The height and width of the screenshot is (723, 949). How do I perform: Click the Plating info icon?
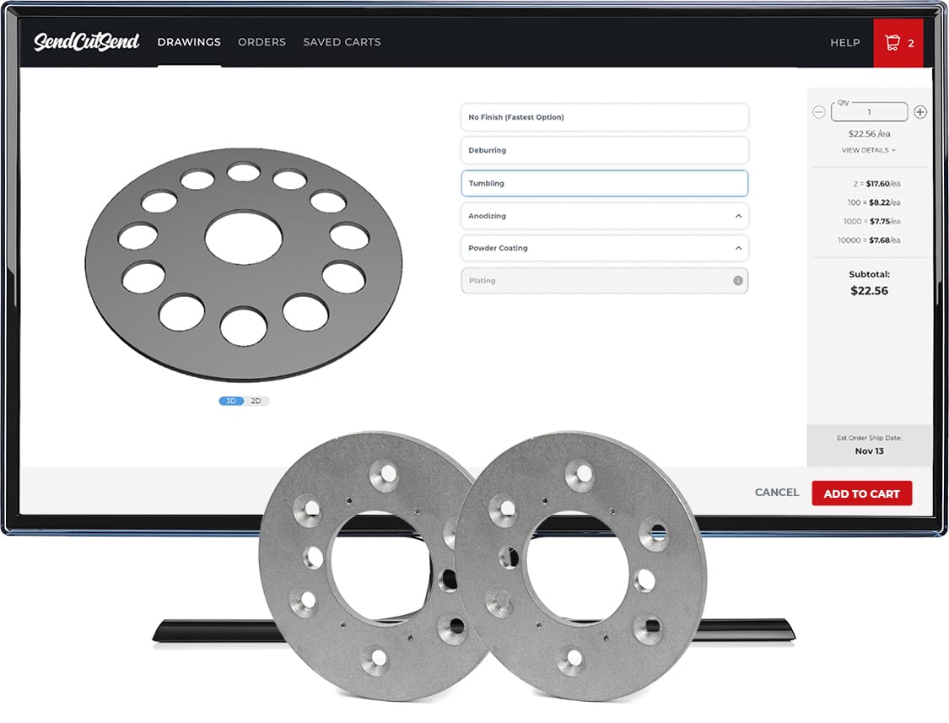(x=738, y=281)
